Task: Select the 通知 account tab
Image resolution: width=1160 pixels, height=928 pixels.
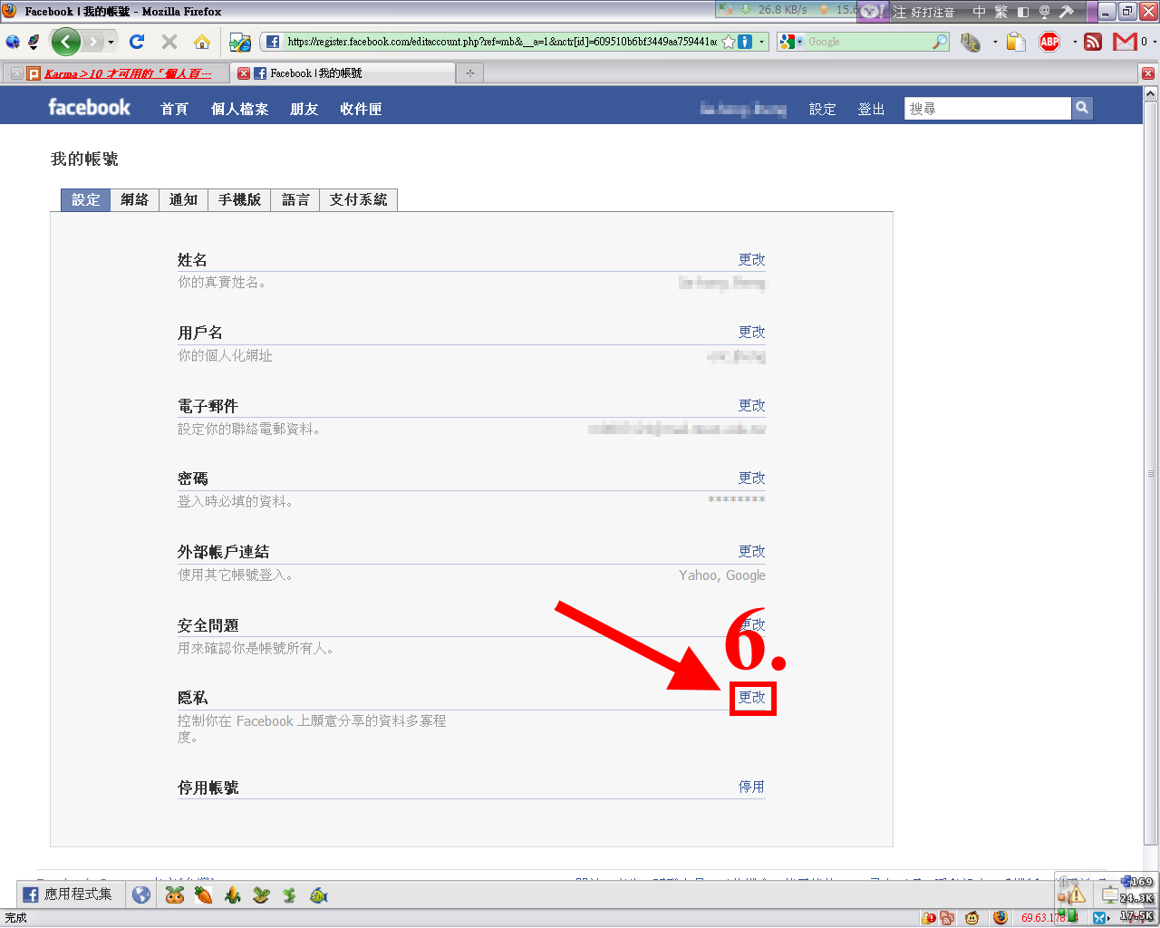Action: [183, 199]
